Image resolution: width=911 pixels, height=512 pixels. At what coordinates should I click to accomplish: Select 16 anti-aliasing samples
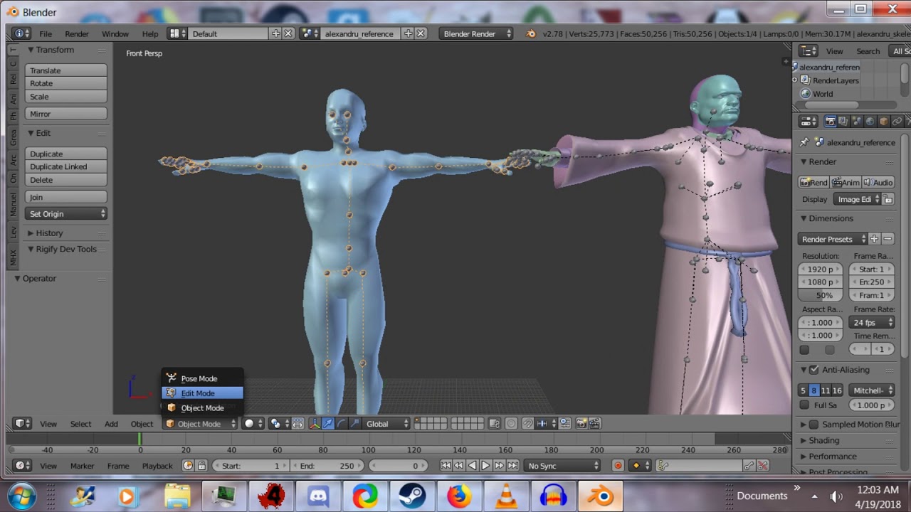(x=837, y=390)
